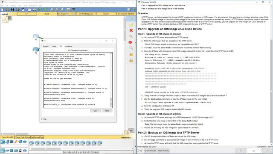Screen dimensions: 273x154
Task: Select the Add Complex PDU envelope
Action: [131, 60]
